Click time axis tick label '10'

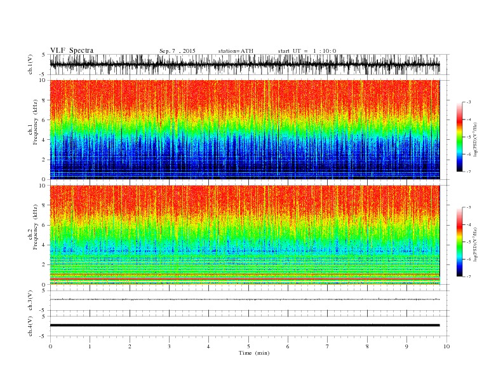[x=446, y=346]
